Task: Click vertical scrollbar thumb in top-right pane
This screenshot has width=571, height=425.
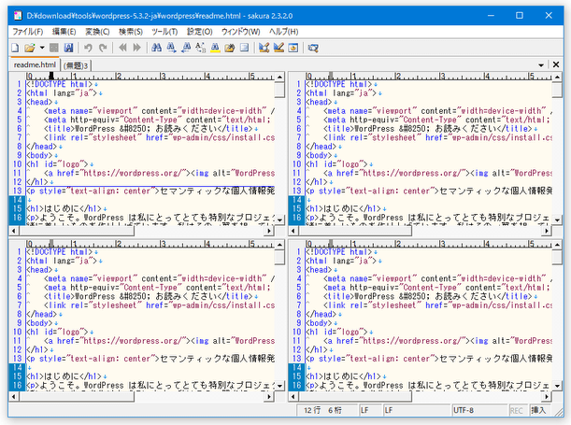Action: click(557, 90)
